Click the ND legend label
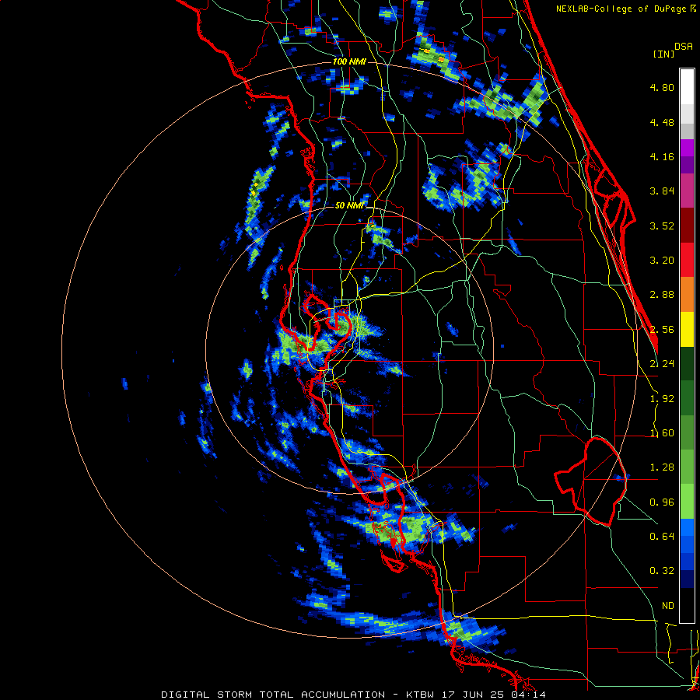700x700 pixels. point(668,606)
